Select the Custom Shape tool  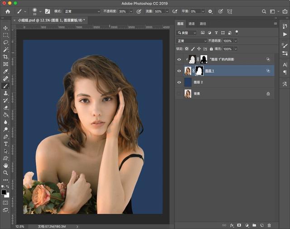pos(5,158)
